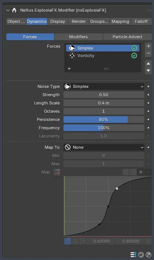Click the reset circular arrow icon
This screenshot has height=260, width=154.
141,254
